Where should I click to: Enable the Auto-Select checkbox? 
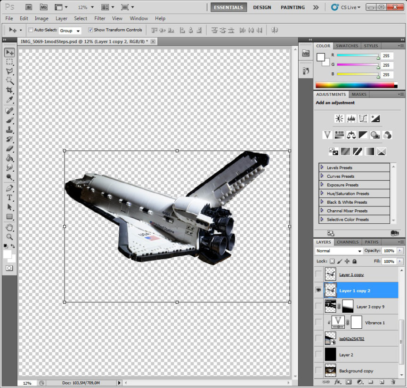pos(30,30)
